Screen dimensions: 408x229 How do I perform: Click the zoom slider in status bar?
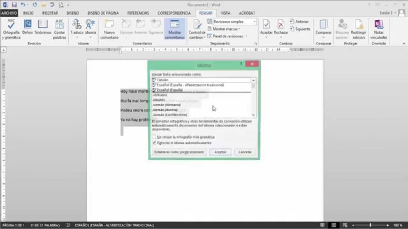pyautogui.click(x=370, y=225)
